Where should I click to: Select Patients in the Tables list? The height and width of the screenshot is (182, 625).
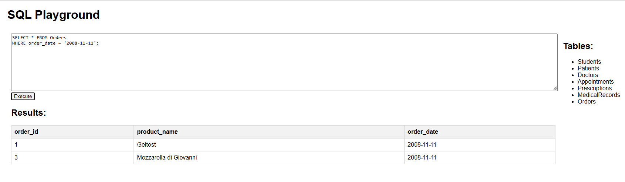[x=588, y=69]
